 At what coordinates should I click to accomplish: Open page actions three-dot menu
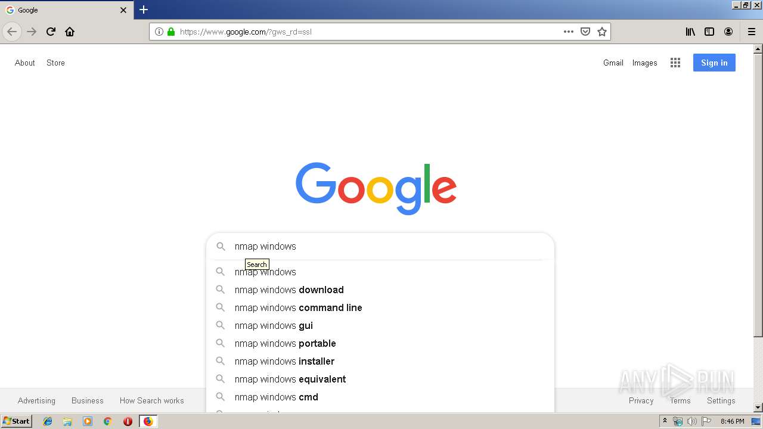pos(569,32)
